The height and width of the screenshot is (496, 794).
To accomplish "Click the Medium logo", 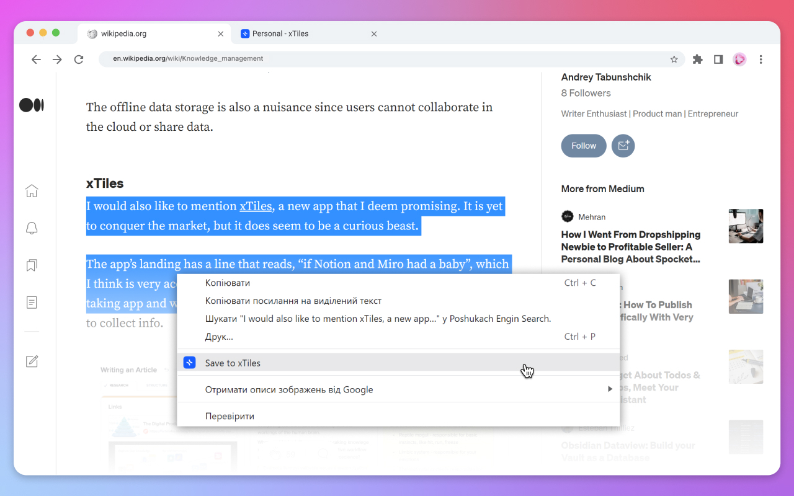I will click(x=31, y=105).
